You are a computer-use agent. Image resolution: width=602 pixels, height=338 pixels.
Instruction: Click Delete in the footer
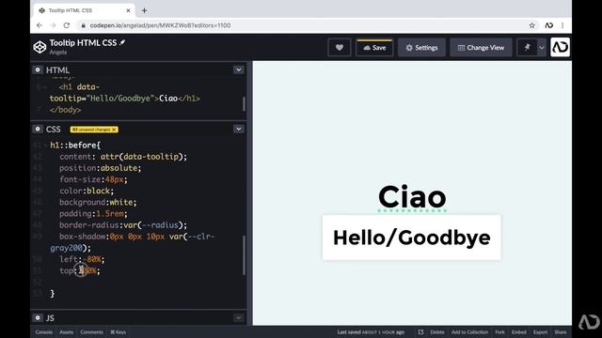(x=436, y=332)
